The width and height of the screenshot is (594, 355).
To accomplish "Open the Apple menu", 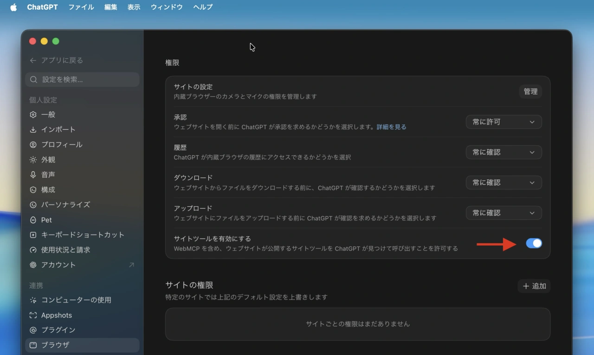I will pyautogui.click(x=13, y=7).
